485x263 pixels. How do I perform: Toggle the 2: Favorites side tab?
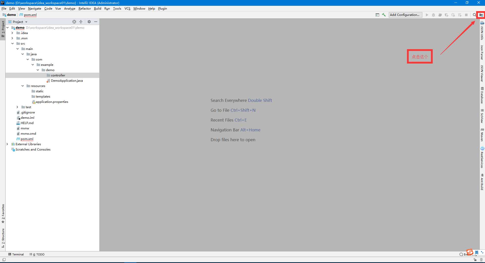3,214
